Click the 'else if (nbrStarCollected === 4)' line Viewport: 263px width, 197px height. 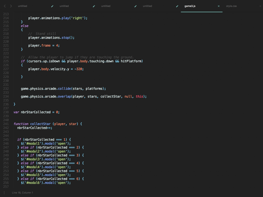51,163
